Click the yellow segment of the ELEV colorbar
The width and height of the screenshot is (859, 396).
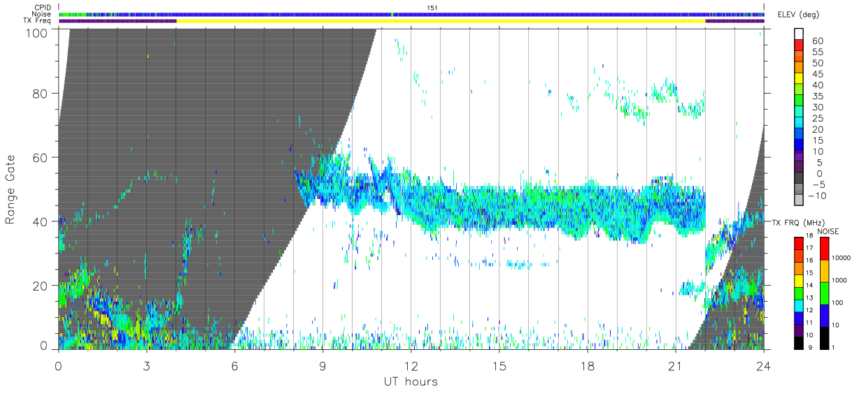click(799, 80)
